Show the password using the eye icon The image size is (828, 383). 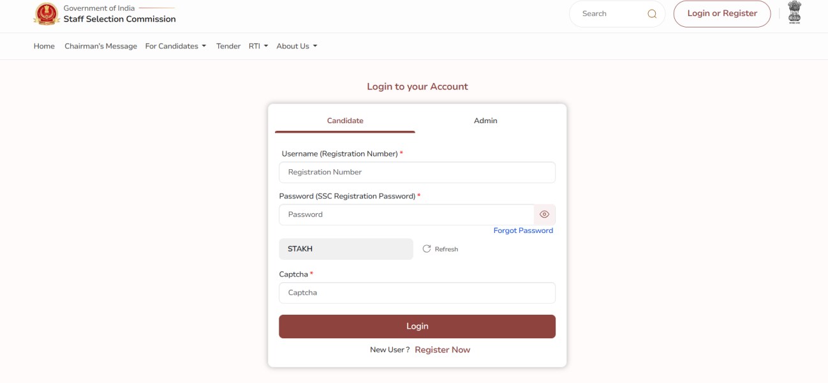pyautogui.click(x=545, y=214)
